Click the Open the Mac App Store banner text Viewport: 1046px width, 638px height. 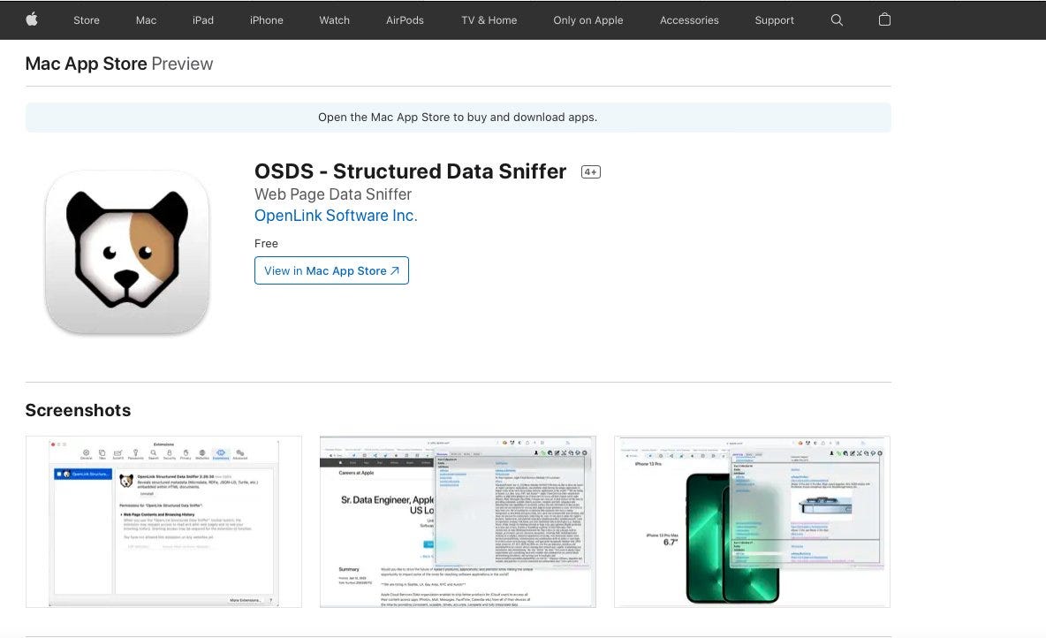click(x=458, y=118)
